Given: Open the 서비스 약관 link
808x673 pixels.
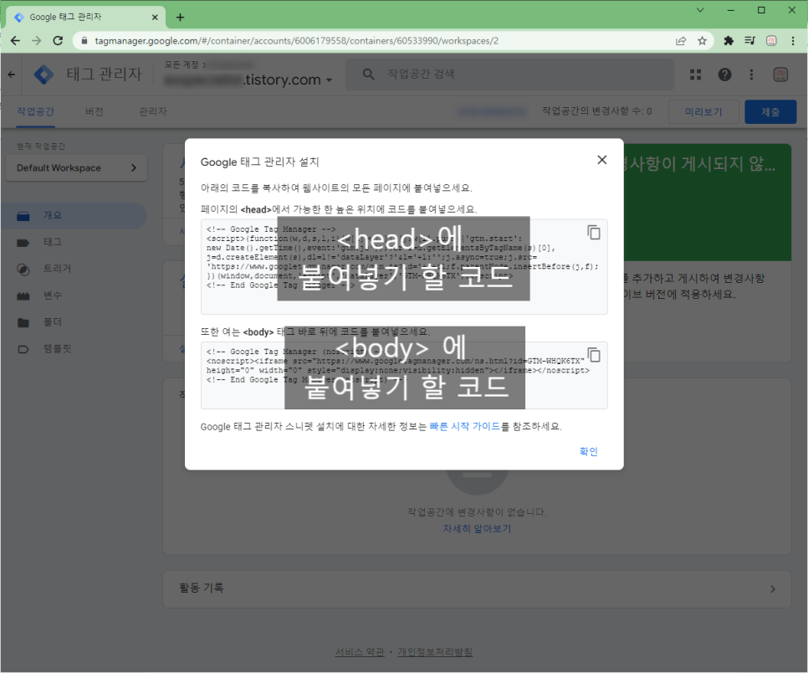Looking at the screenshot, I should [x=360, y=652].
